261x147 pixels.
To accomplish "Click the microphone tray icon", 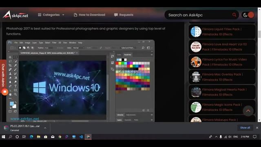I will pos(221,137).
